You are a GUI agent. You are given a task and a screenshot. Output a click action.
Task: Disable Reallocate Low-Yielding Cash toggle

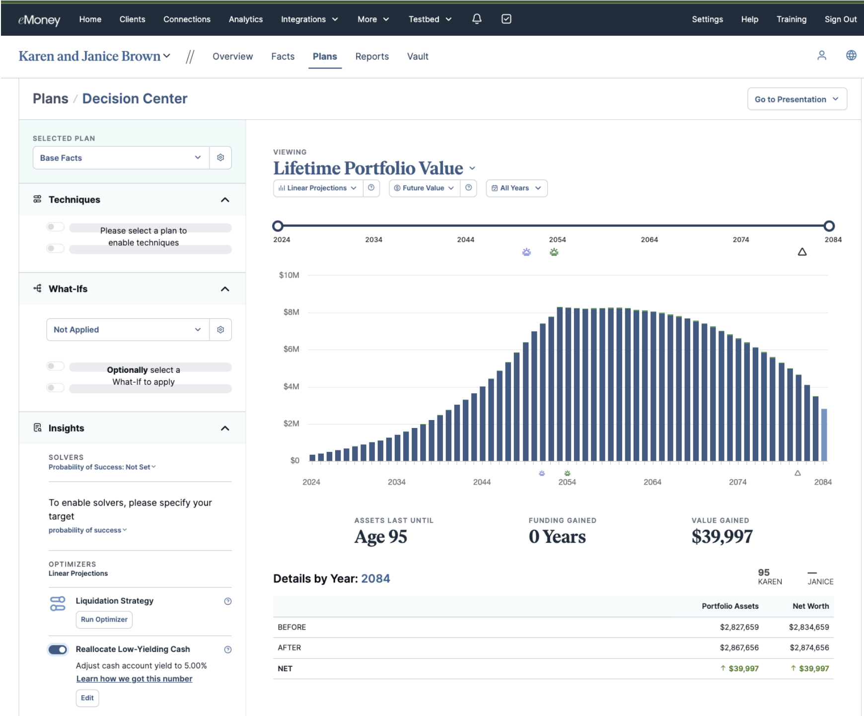coord(58,649)
